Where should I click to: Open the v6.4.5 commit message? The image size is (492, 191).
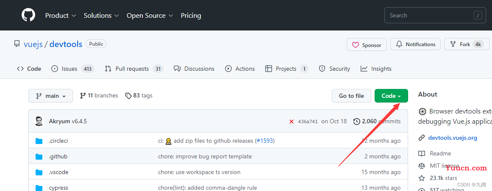pyautogui.click(x=79, y=121)
